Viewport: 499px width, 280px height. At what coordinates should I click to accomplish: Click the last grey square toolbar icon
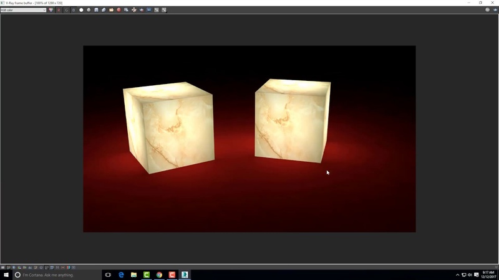[164, 10]
